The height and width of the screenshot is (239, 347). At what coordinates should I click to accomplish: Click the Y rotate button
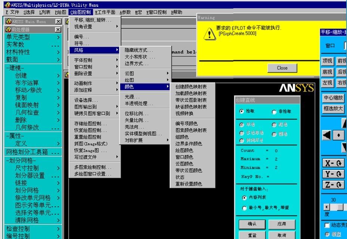point(334,174)
